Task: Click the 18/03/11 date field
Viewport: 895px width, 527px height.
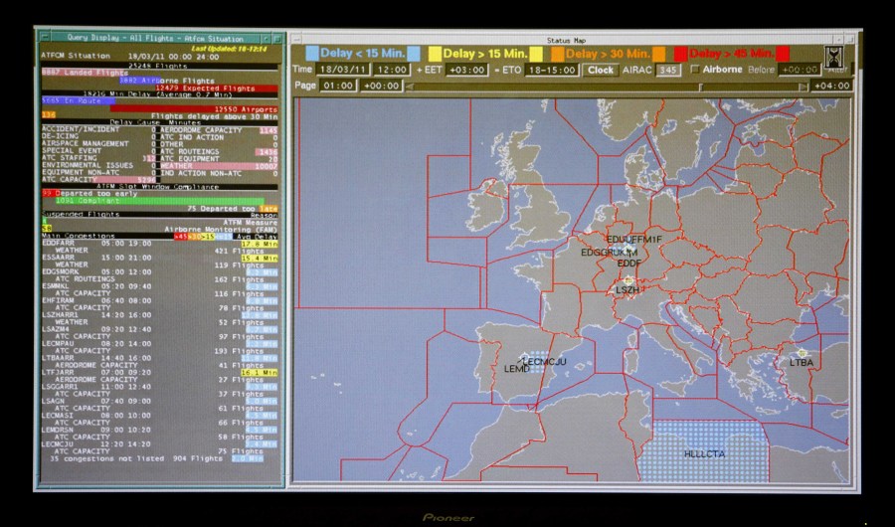Action: click(344, 70)
